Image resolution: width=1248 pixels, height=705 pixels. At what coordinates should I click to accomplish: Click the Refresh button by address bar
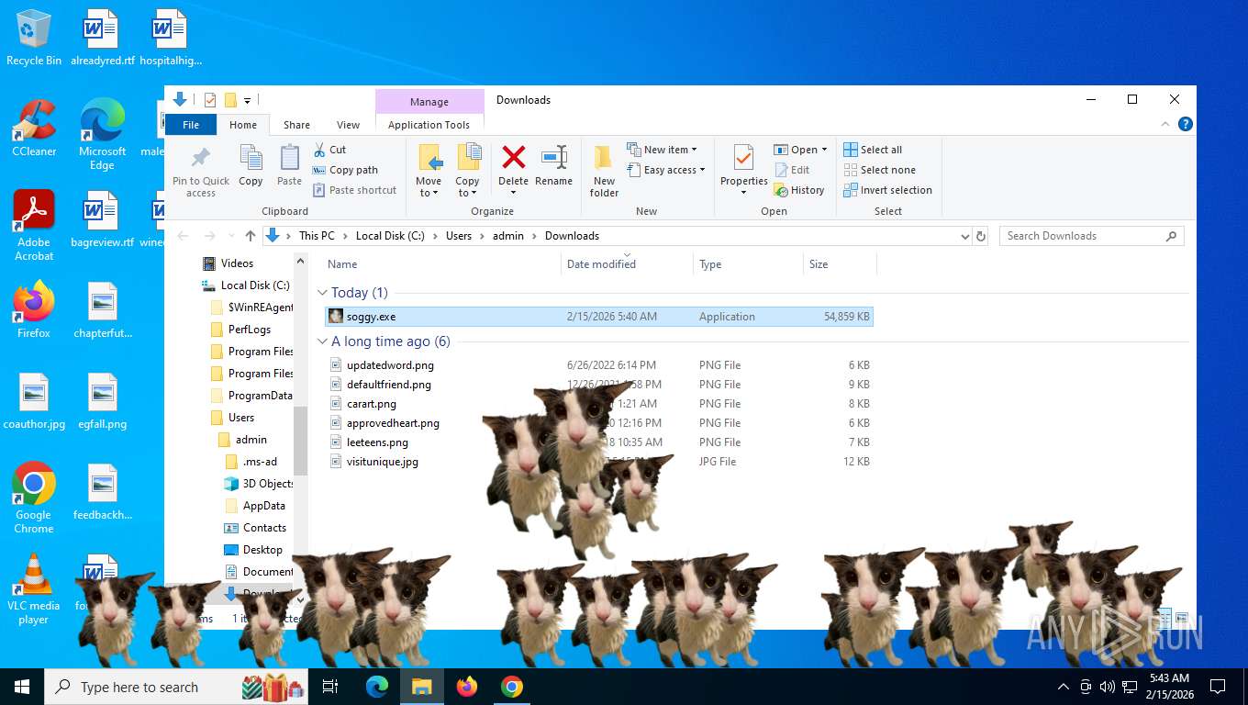tap(981, 236)
